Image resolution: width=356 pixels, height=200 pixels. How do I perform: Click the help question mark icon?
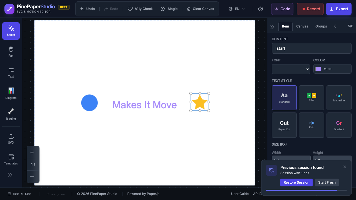[x=261, y=9]
